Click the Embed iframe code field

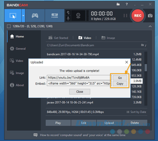click(79, 83)
